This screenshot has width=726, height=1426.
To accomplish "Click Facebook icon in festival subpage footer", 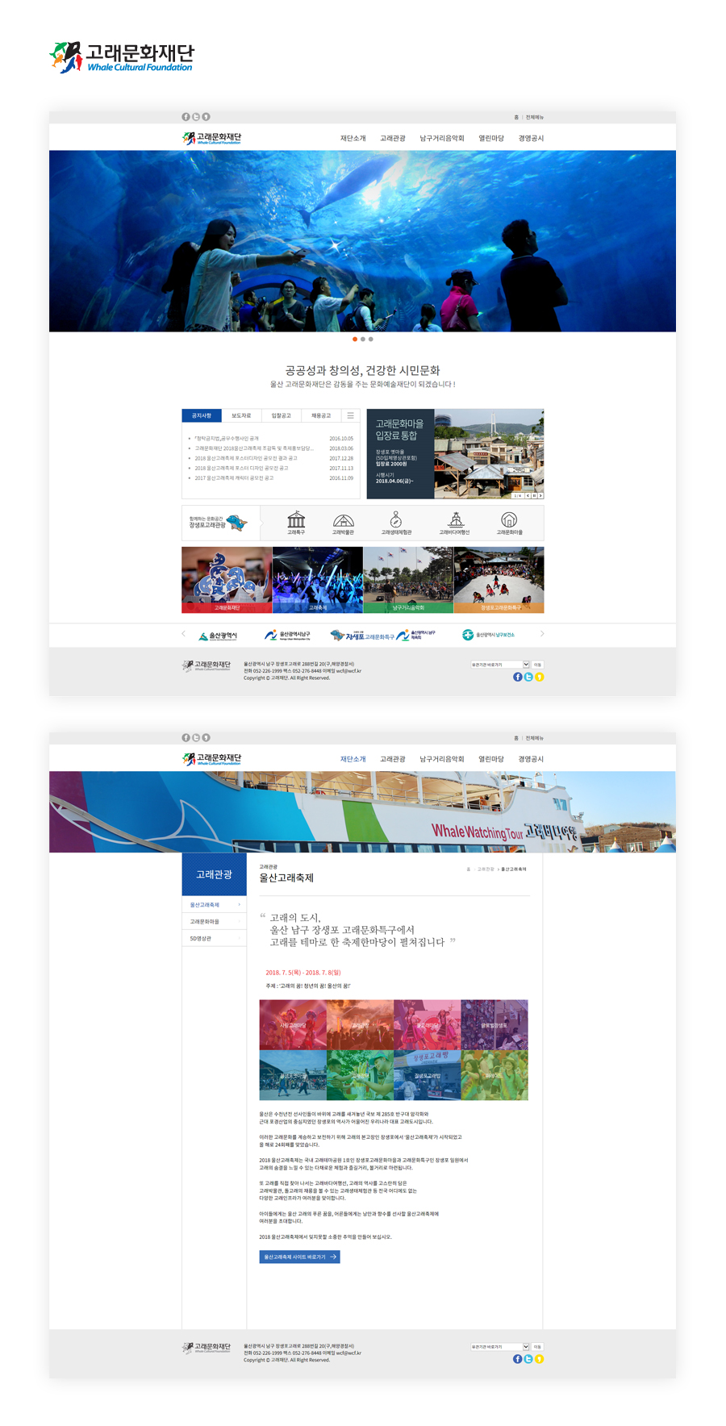I will tap(518, 1359).
